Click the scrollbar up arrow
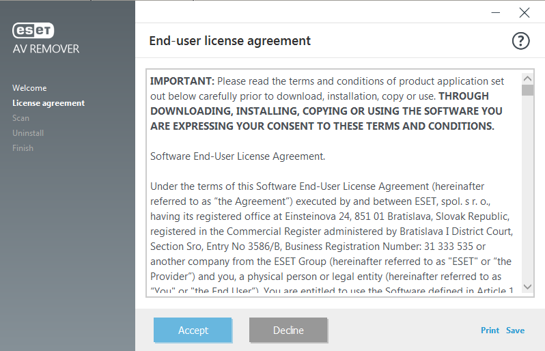Viewport: 545px width, 351px height. pyautogui.click(x=527, y=79)
